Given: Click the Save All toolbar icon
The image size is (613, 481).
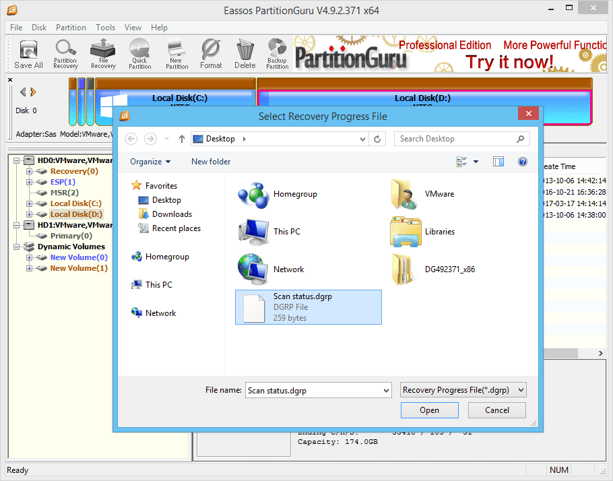Looking at the screenshot, I should pyautogui.click(x=28, y=55).
